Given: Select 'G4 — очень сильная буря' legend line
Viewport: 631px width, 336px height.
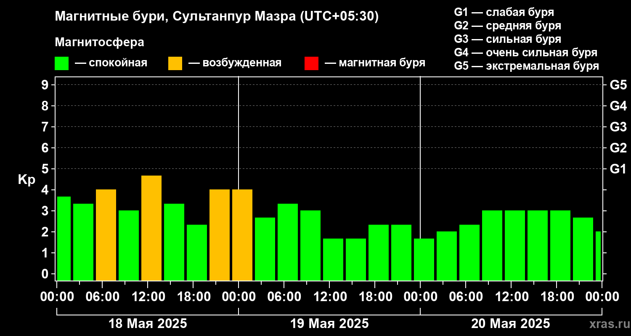Looking at the screenshot, I should (526, 52).
